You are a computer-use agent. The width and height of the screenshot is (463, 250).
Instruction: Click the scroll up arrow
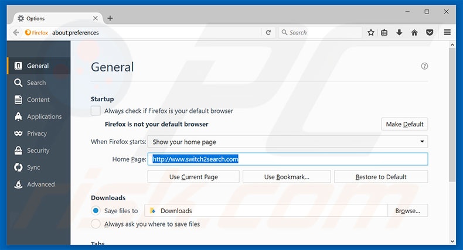[452, 45]
